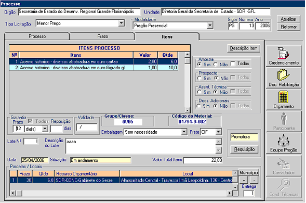
Task: Click Unidade field Diretoria Geral
Action: [216, 12]
